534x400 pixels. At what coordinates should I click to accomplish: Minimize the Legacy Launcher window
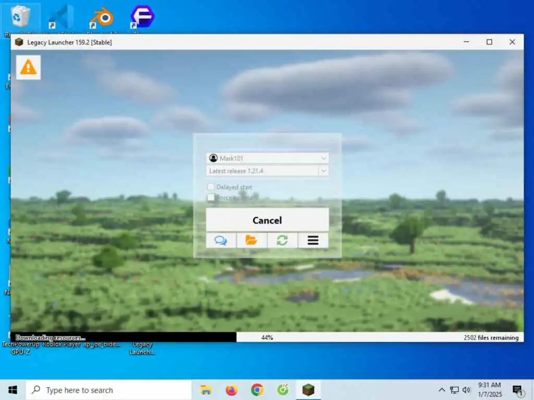[467, 42]
